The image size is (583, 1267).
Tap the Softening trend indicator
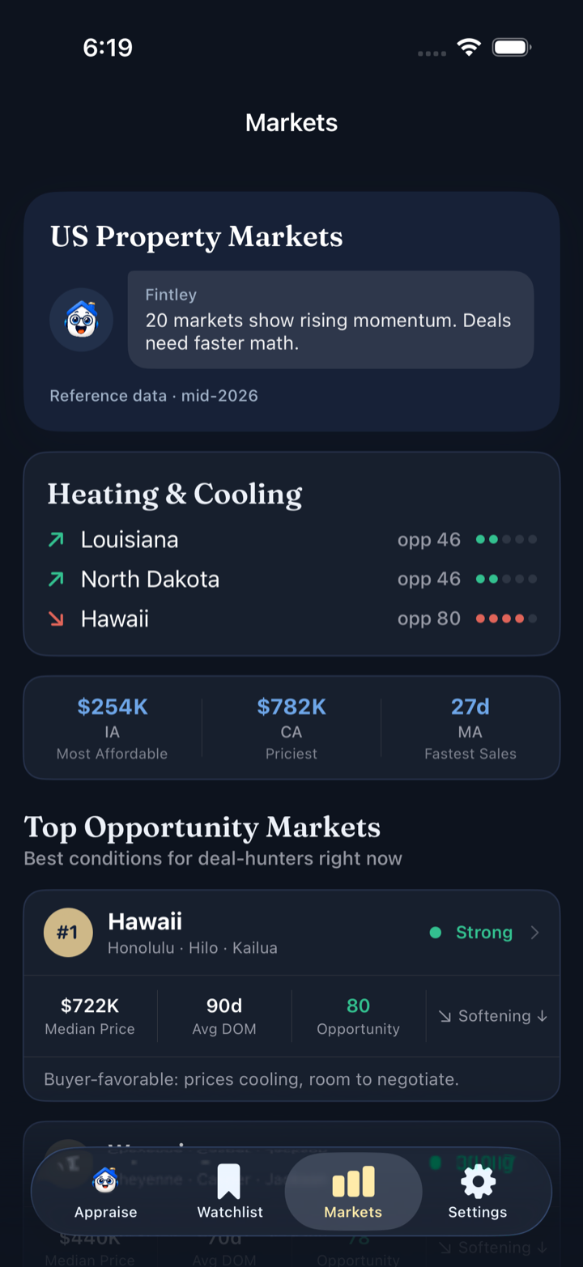click(x=493, y=1016)
